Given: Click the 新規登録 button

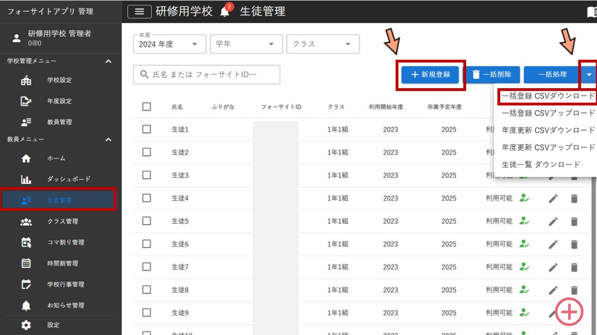Looking at the screenshot, I should 430,75.
